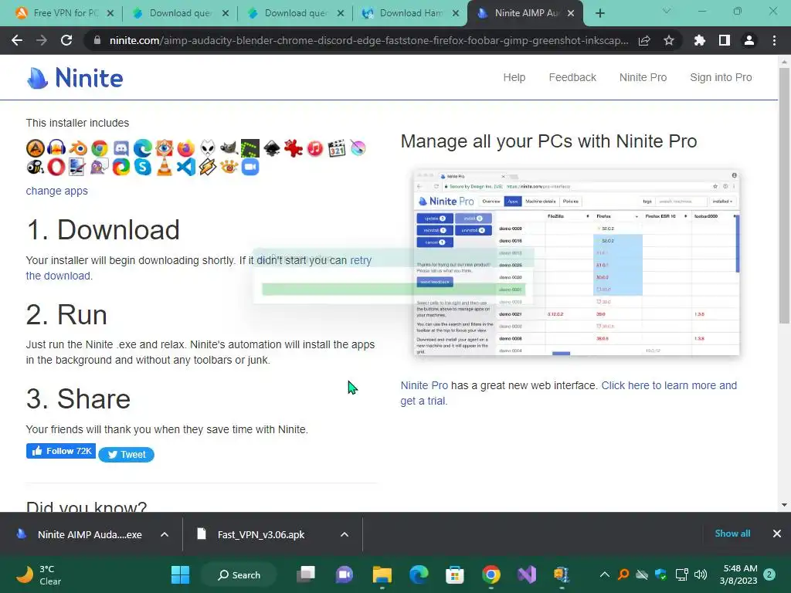Open Windows Start menu
This screenshot has width=791, height=593.
[180, 574]
